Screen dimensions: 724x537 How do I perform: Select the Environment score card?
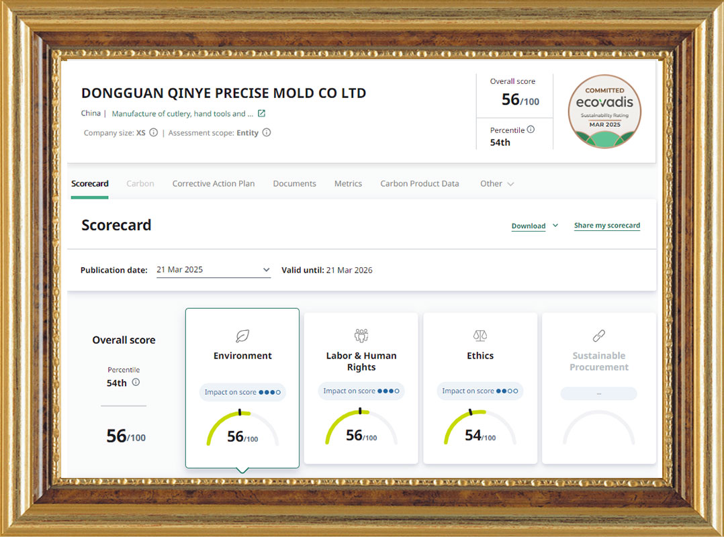click(x=242, y=388)
